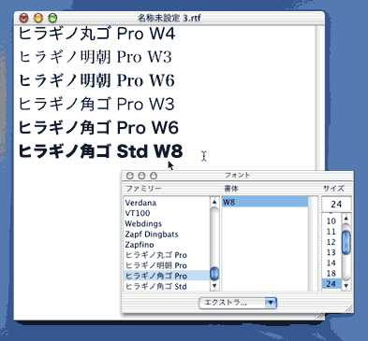The height and width of the screenshot is (341, 368).
Task: Click the フォント panel resize grip
Action: (x=349, y=309)
